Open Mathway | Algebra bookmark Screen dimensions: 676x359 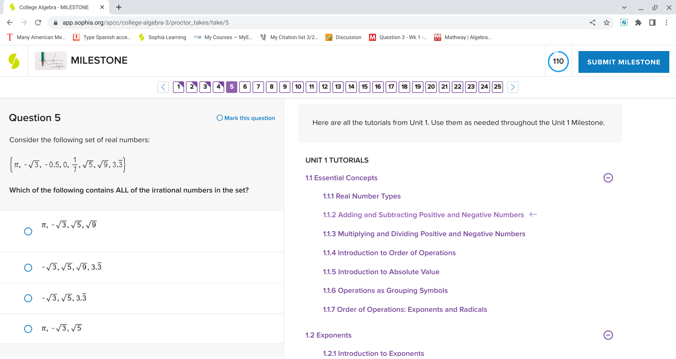pos(463,37)
